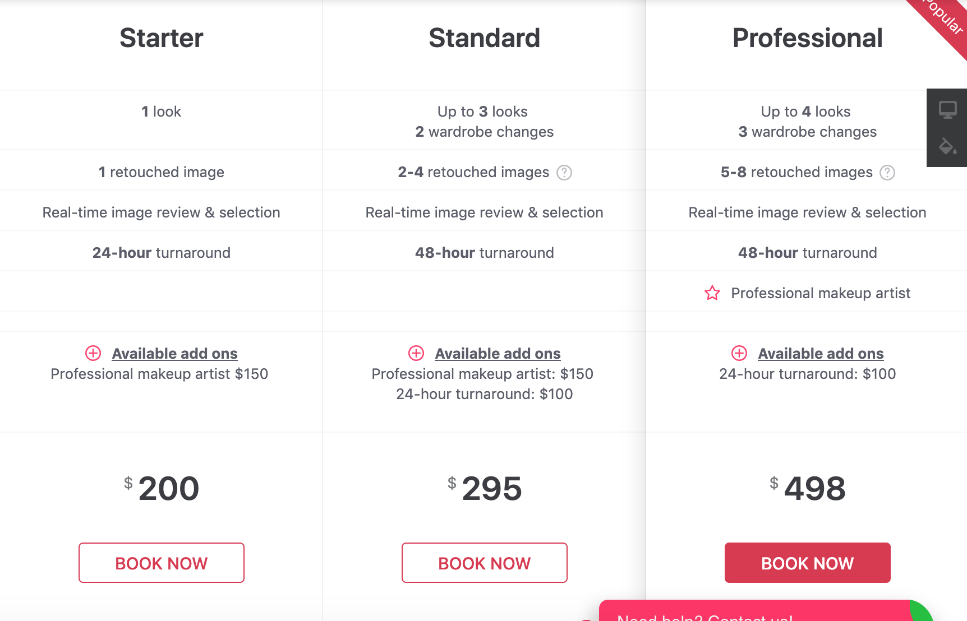Image resolution: width=967 pixels, height=621 pixels.
Task: Select the Starter plan heading
Action: 162,38
